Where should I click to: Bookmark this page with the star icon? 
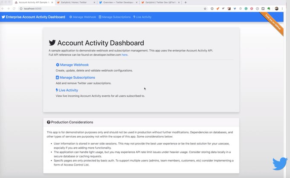point(205,9)
